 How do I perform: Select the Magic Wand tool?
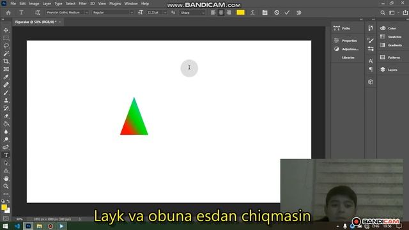(6, 54)
